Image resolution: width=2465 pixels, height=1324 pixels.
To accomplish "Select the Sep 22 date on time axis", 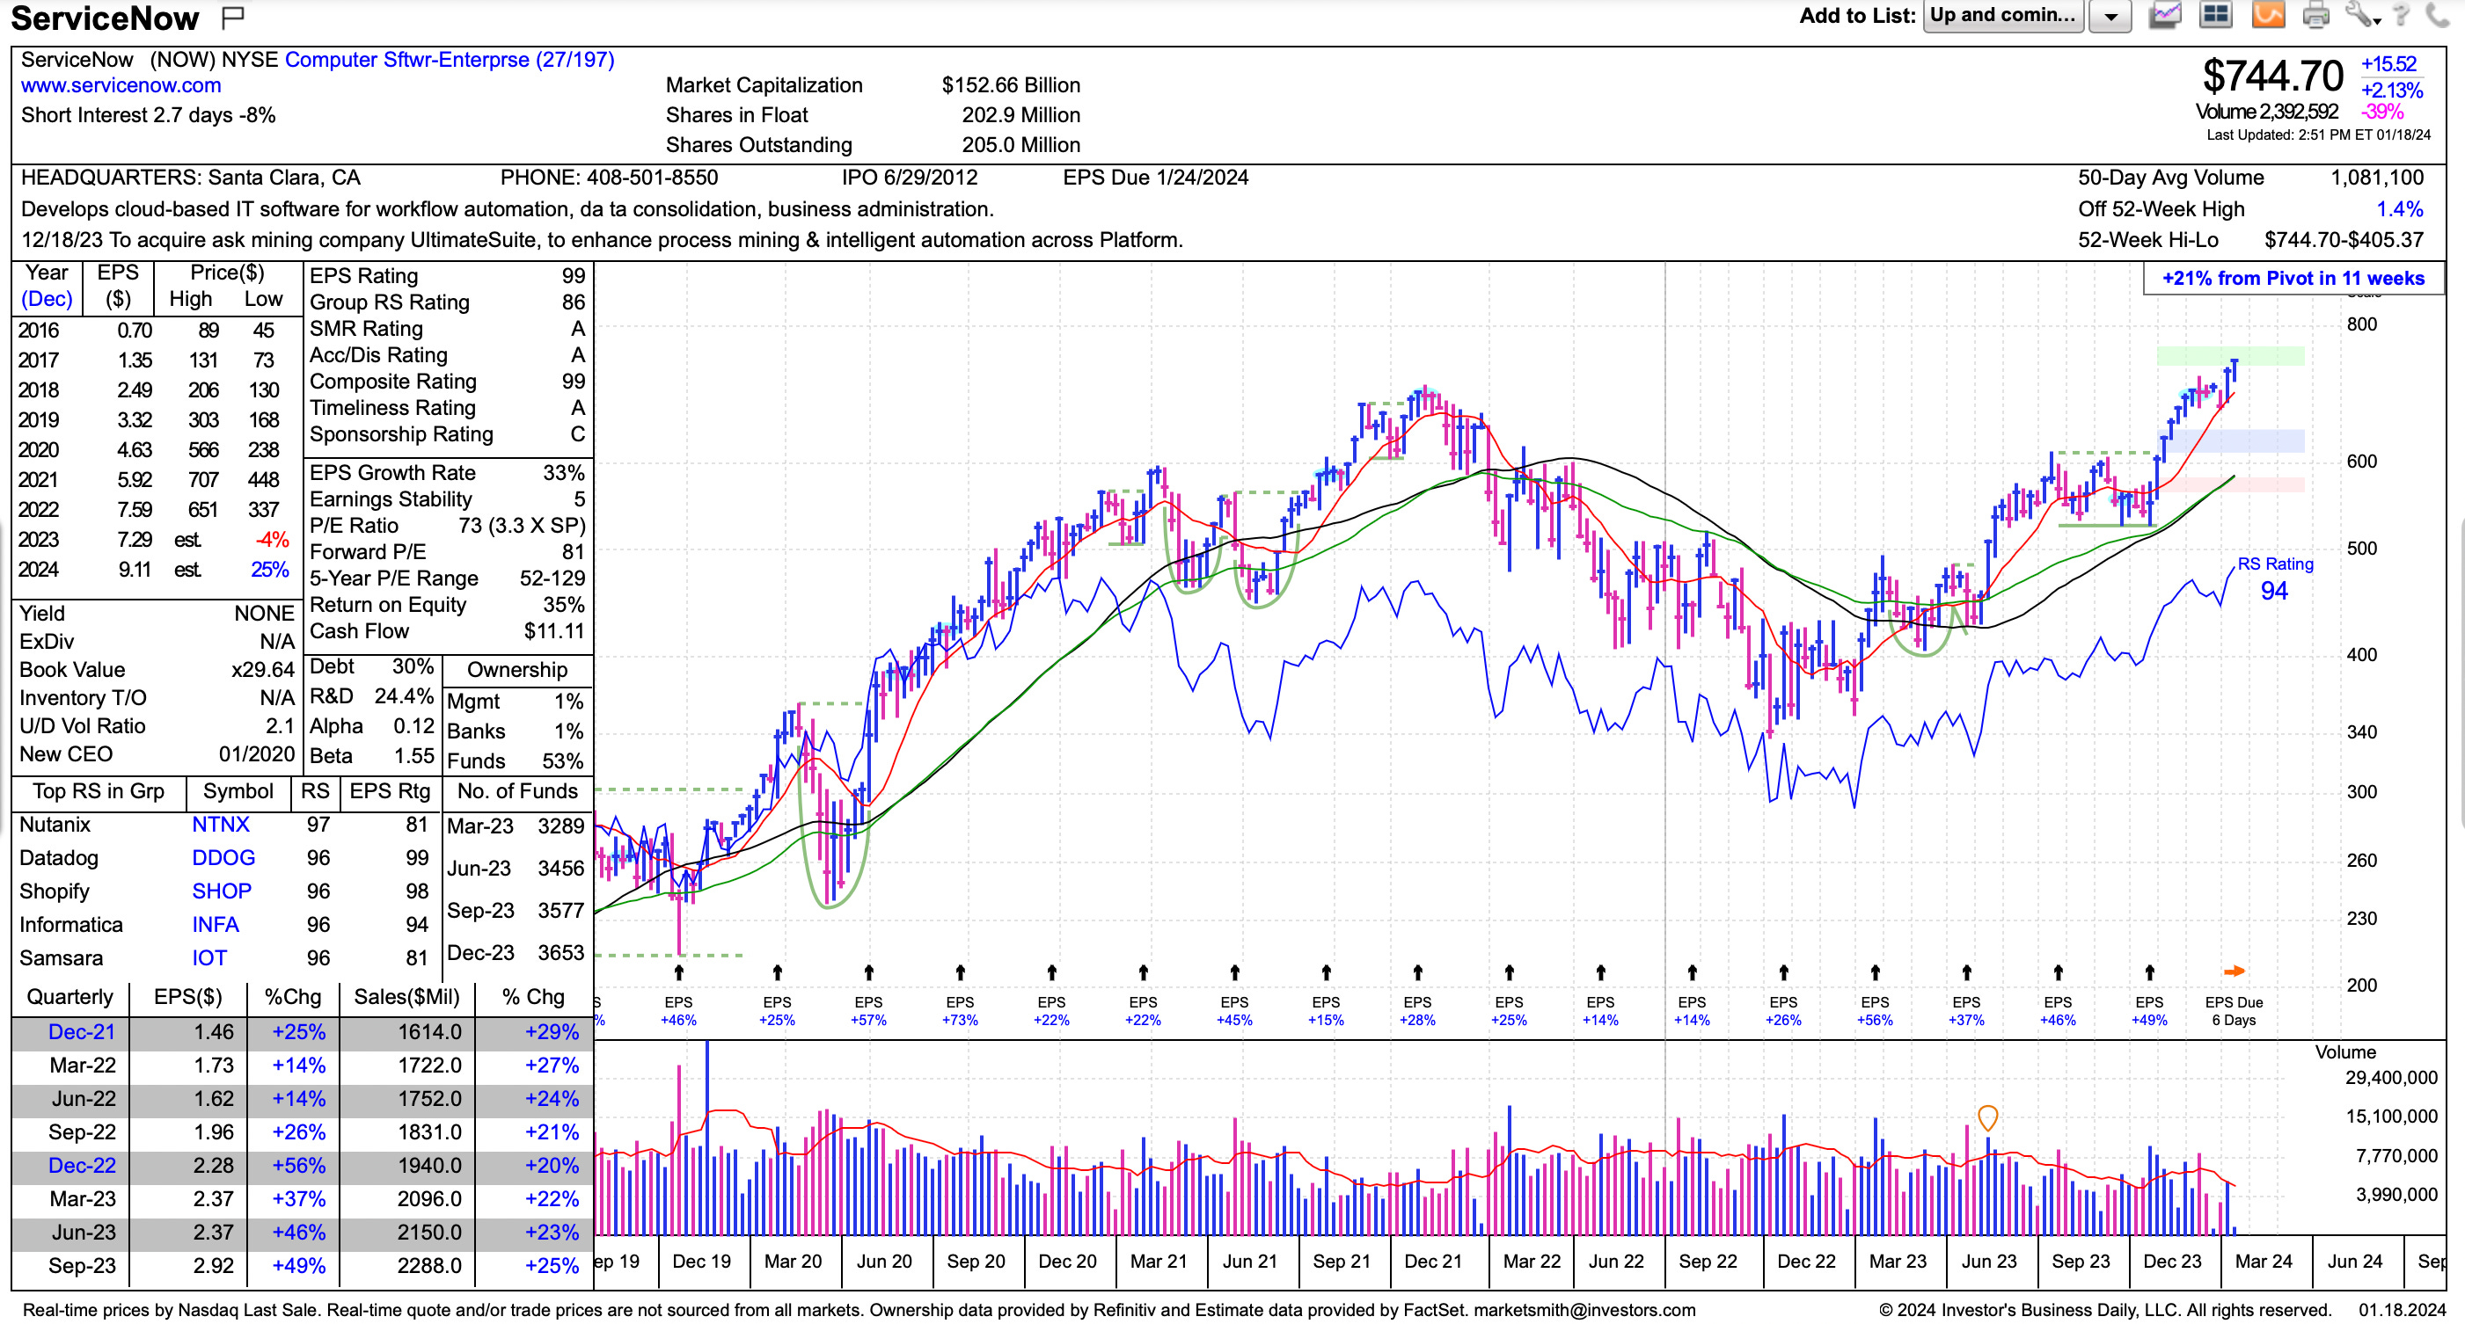I will click(x=1708, y=1261).
